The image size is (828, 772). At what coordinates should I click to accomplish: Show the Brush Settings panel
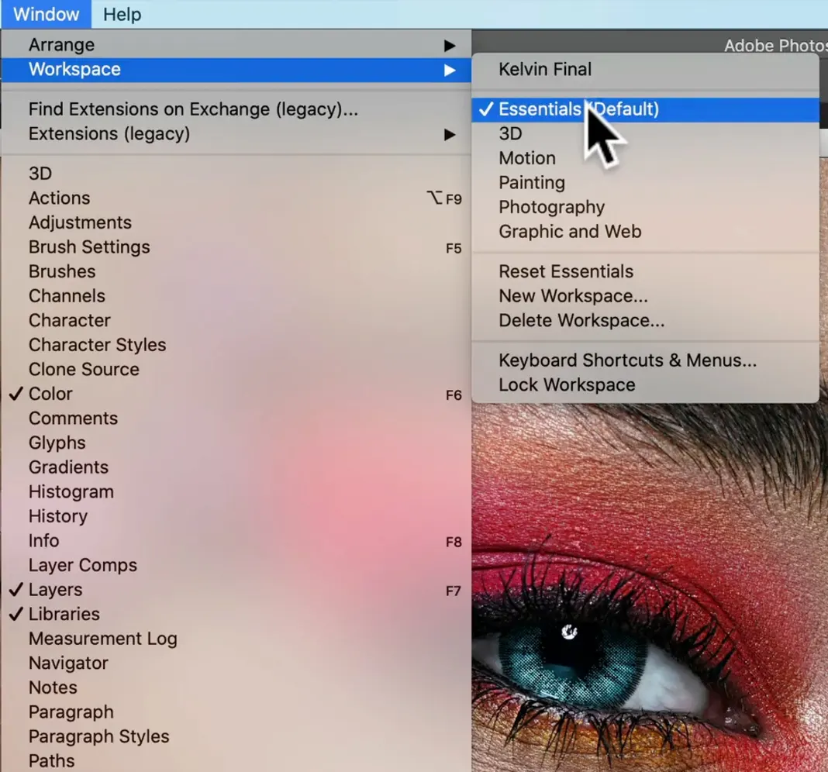tap(236, 247)
